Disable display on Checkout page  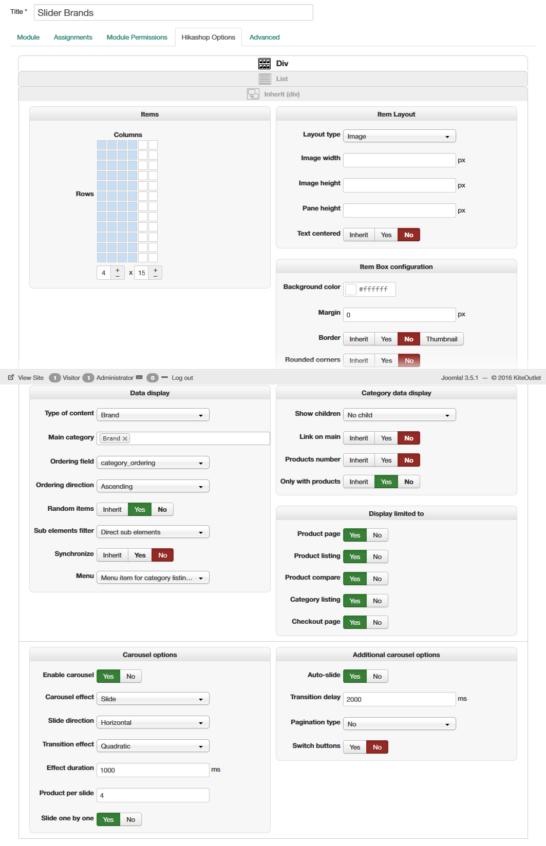[378, 623]
